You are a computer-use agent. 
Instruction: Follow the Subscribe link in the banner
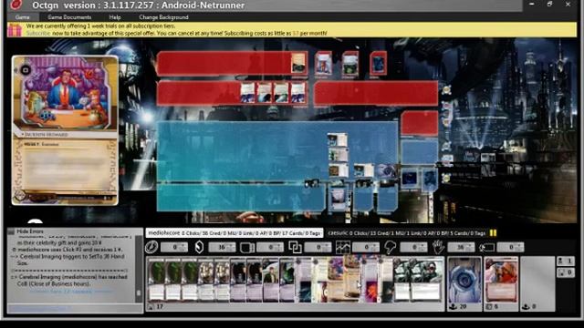(38, 33)
